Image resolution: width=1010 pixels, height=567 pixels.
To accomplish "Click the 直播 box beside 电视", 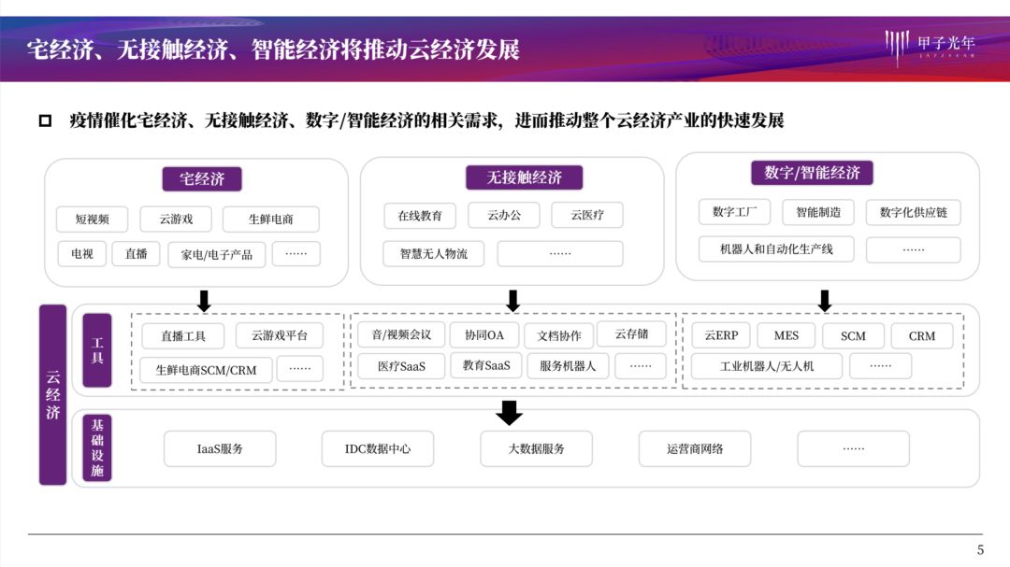I will (136, 254).
